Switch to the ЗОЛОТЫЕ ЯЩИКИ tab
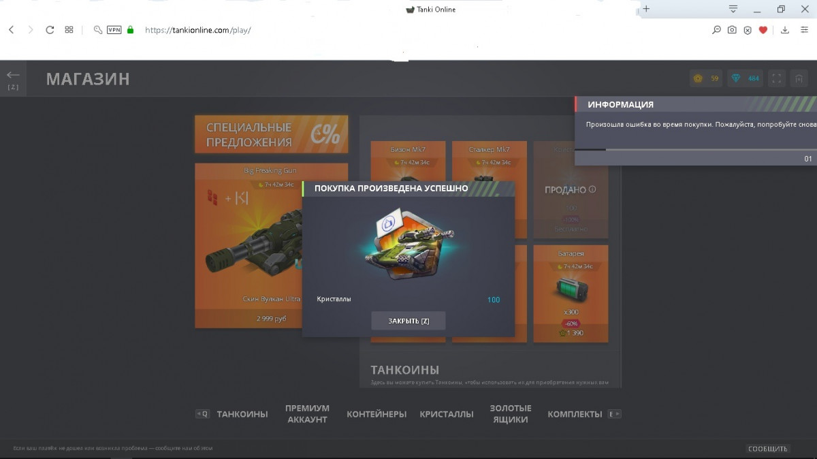Viewport: 817px width, 459px height. tap(511, 414)
